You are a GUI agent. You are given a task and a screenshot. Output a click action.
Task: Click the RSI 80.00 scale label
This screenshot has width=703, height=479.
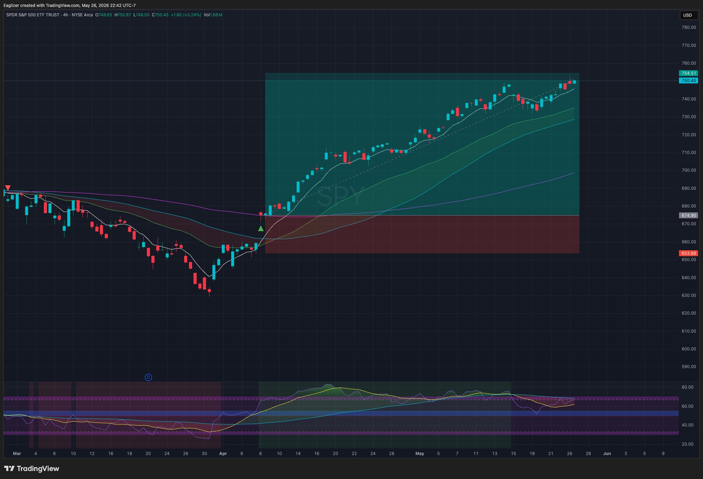click(687, 387)
